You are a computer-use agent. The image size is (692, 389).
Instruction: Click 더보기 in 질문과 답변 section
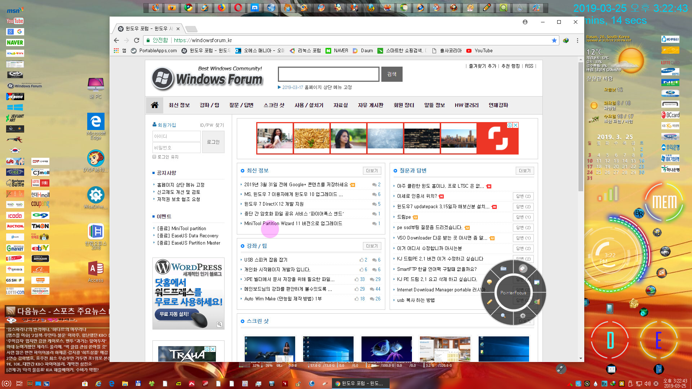point(525,171)
